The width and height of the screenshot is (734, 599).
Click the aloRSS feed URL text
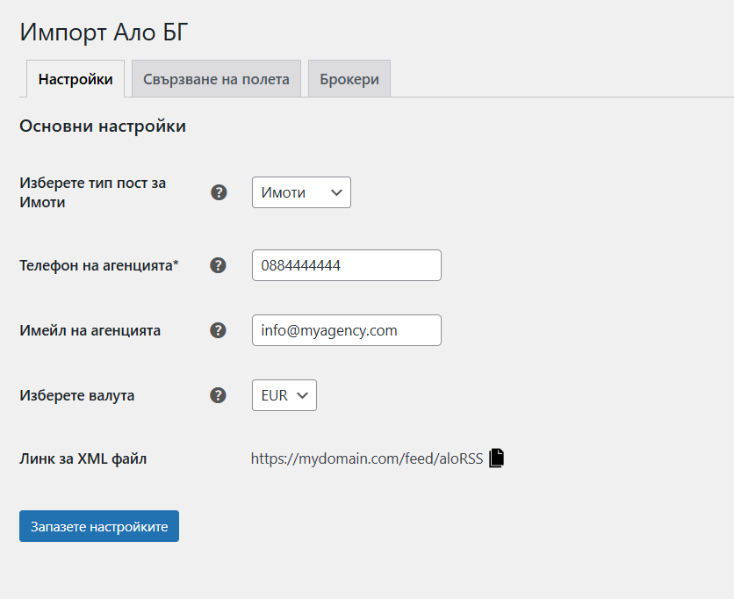tap(366, 458)
